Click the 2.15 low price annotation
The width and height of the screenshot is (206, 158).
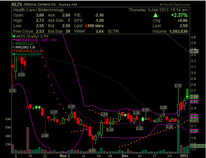coord(170,127)
